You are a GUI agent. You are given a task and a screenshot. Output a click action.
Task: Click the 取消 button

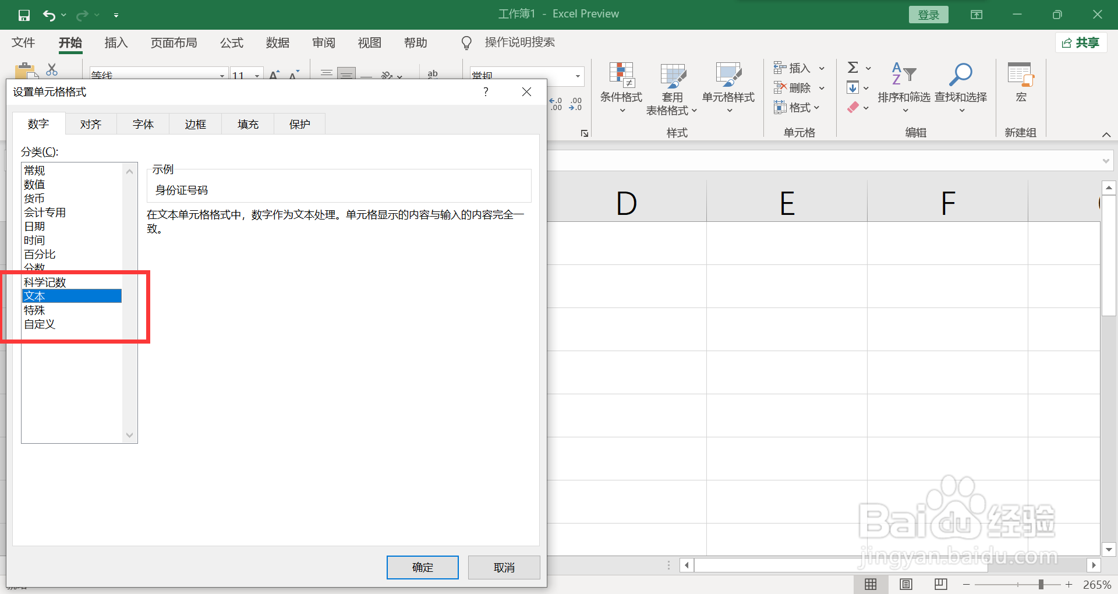(x=504, y=567)
